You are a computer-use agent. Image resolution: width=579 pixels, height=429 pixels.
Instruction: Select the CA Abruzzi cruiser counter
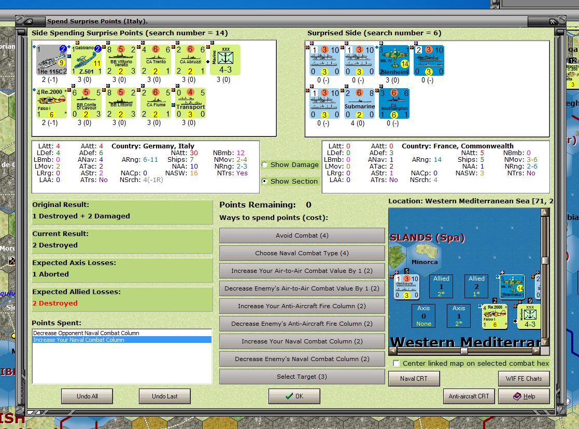[x=191, y=60]
